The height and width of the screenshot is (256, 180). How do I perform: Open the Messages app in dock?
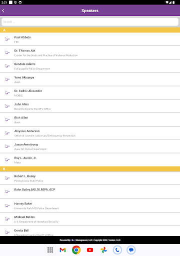(131, 250)
